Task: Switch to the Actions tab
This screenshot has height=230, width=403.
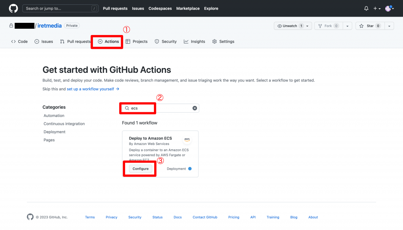Action: coord(107,41)
